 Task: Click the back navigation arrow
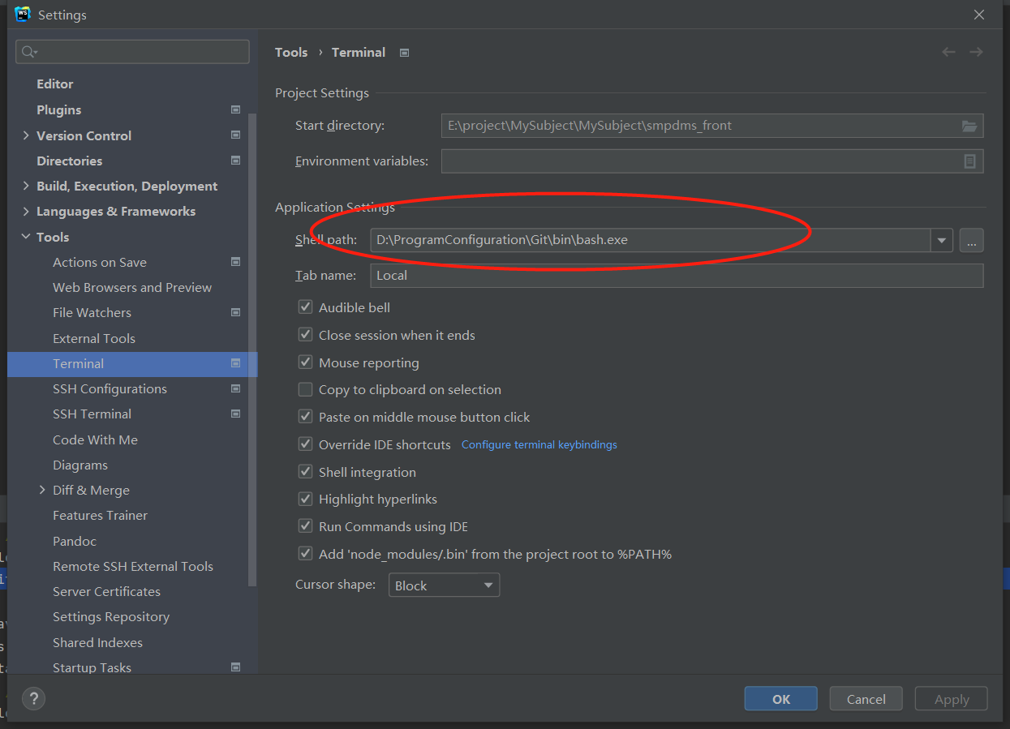tap(948, 52)
